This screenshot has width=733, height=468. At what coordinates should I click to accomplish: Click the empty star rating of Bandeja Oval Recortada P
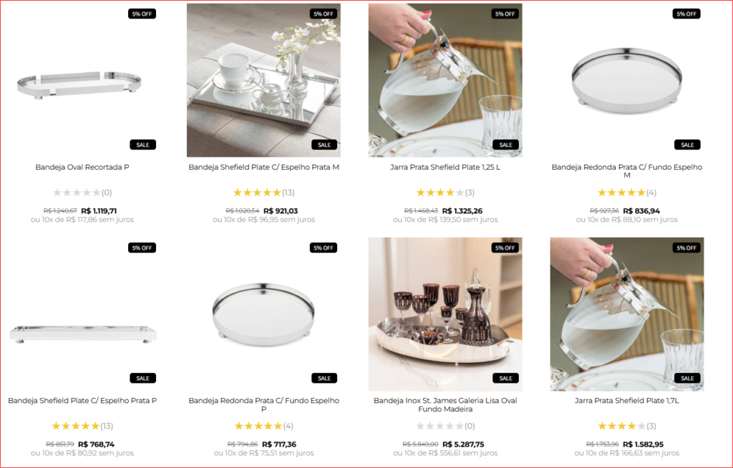click(x=77, y=192)
